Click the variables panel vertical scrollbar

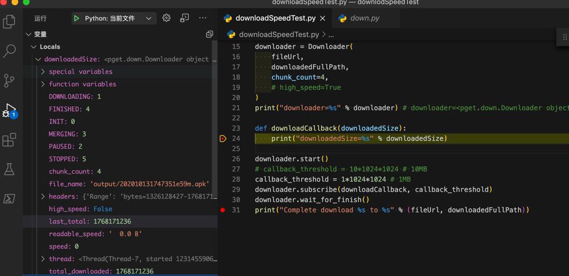(215, 120)
